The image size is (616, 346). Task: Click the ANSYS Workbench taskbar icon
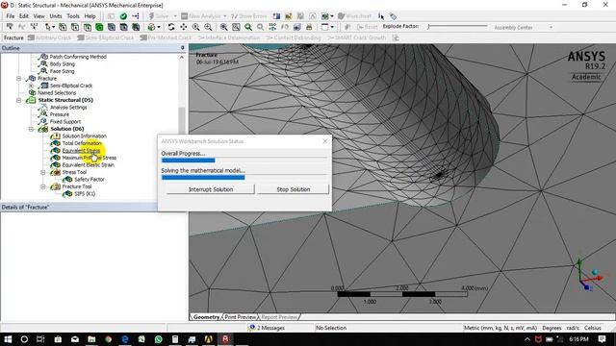209,339
